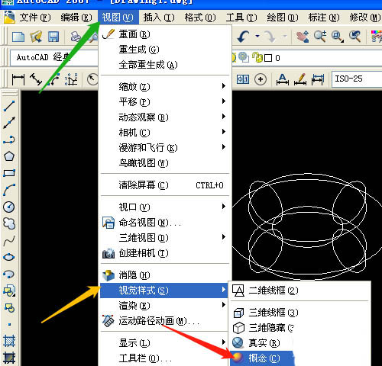Expand the 缩放(Z) submenu
382x366 pixels.
(165, 87)
